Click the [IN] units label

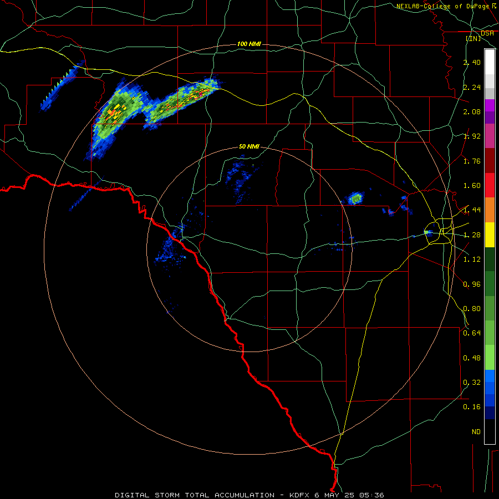(473, 38)
